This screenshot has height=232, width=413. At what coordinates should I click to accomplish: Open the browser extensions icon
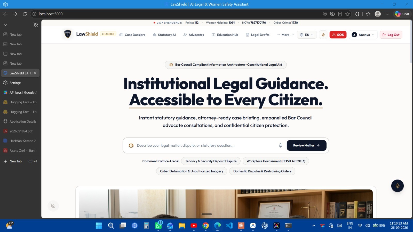click(x=357, y=14)
